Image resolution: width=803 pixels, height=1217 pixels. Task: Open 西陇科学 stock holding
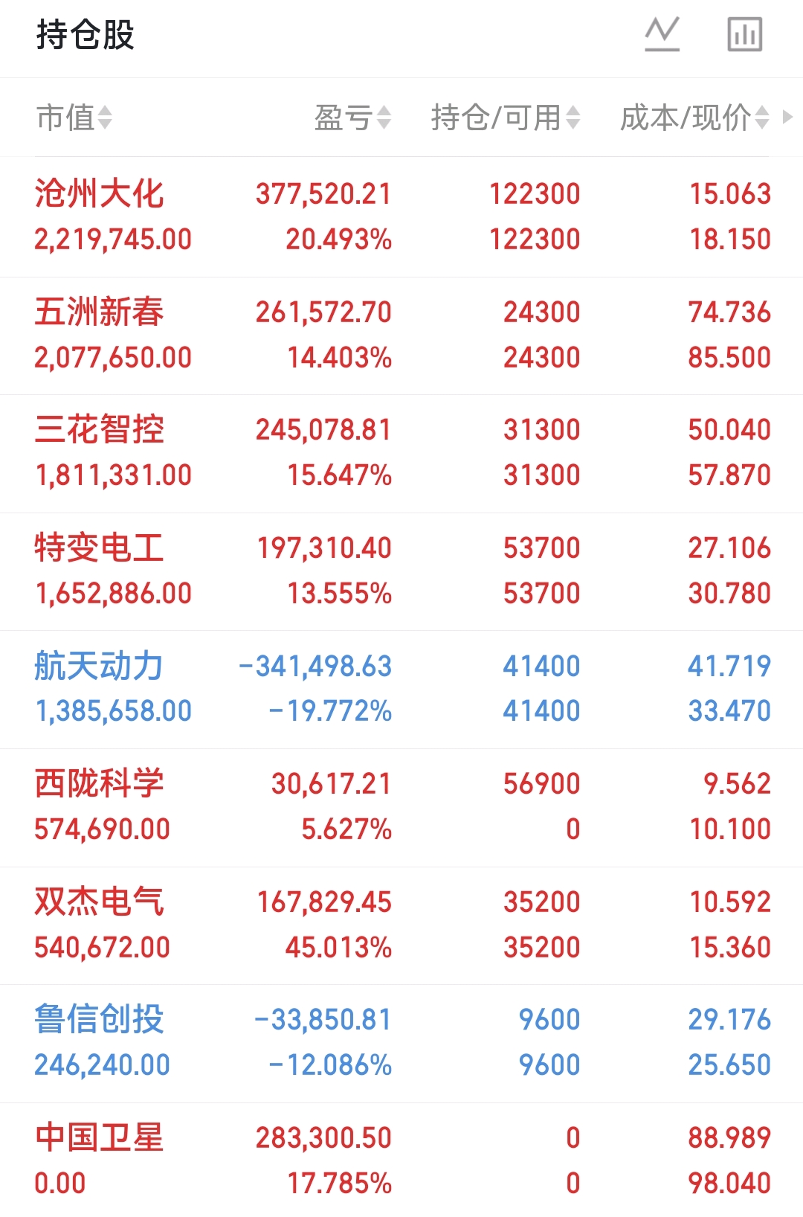pos(401,807)
